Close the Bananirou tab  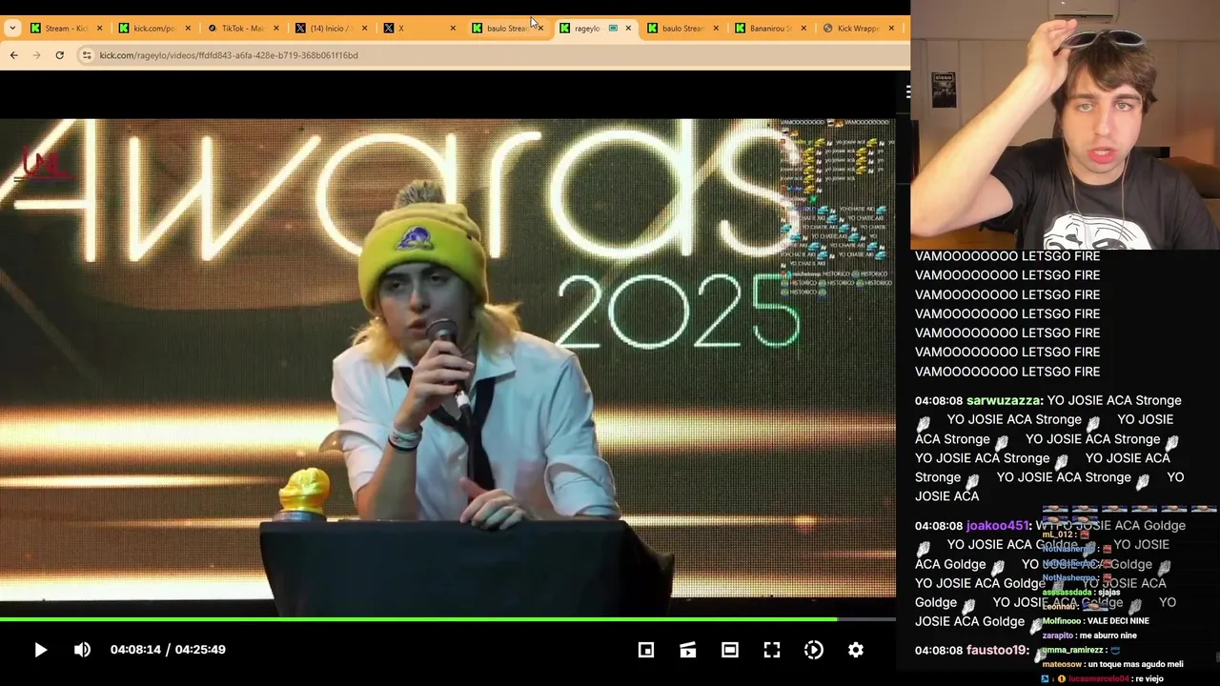[803, 28]
